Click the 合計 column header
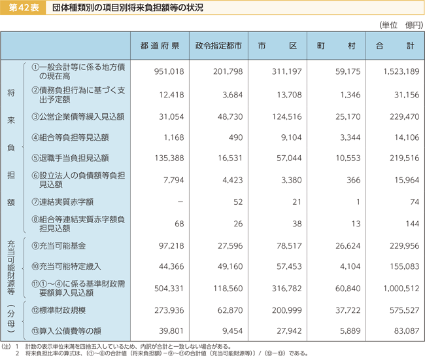The height and width of the screenshot is (356, 425). coord(395,46)
